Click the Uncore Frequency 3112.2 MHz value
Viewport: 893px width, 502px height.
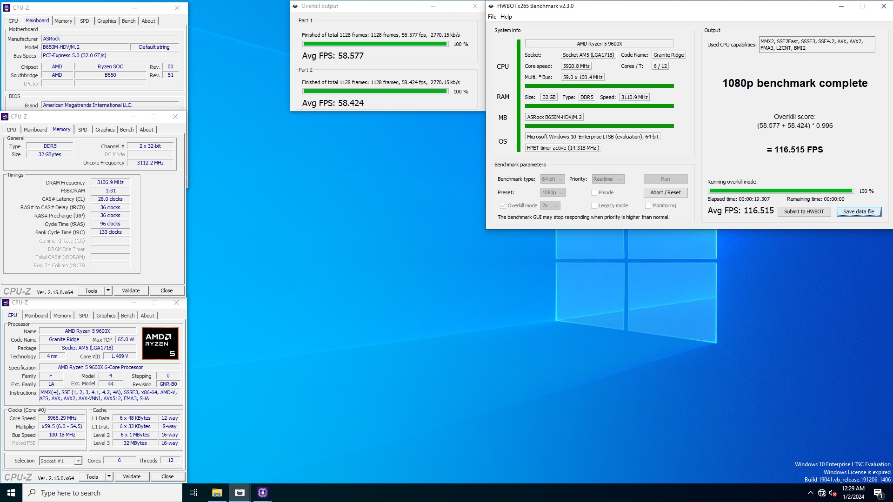[150, 163]
